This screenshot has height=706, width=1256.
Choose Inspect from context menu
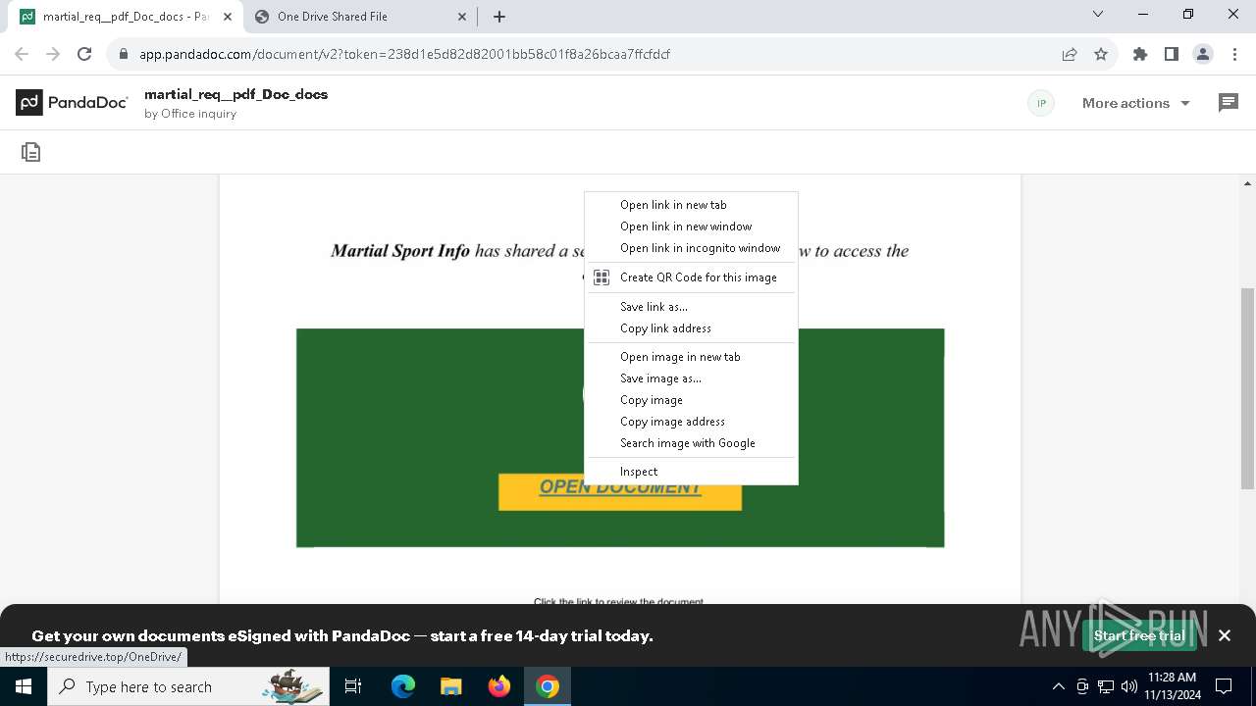691,472
